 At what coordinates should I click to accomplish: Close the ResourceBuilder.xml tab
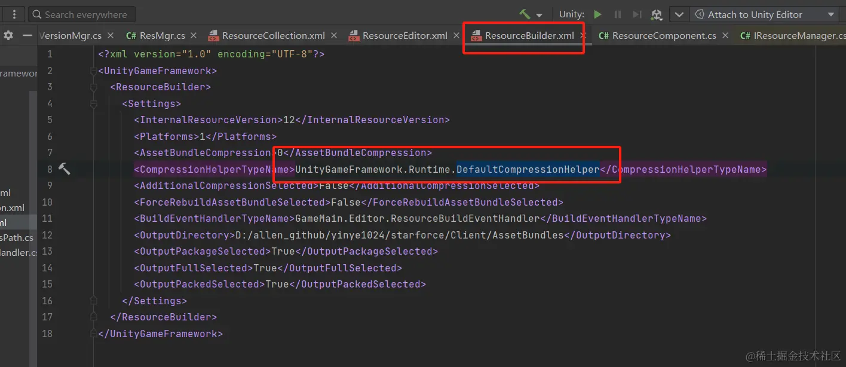pyautogui.click(x=583, y=35)
